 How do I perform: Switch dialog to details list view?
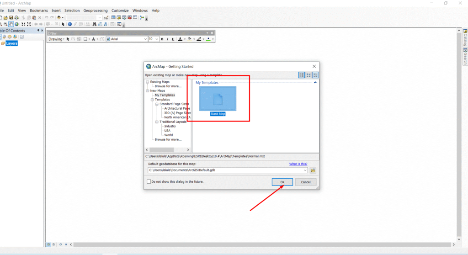(302, 75)
